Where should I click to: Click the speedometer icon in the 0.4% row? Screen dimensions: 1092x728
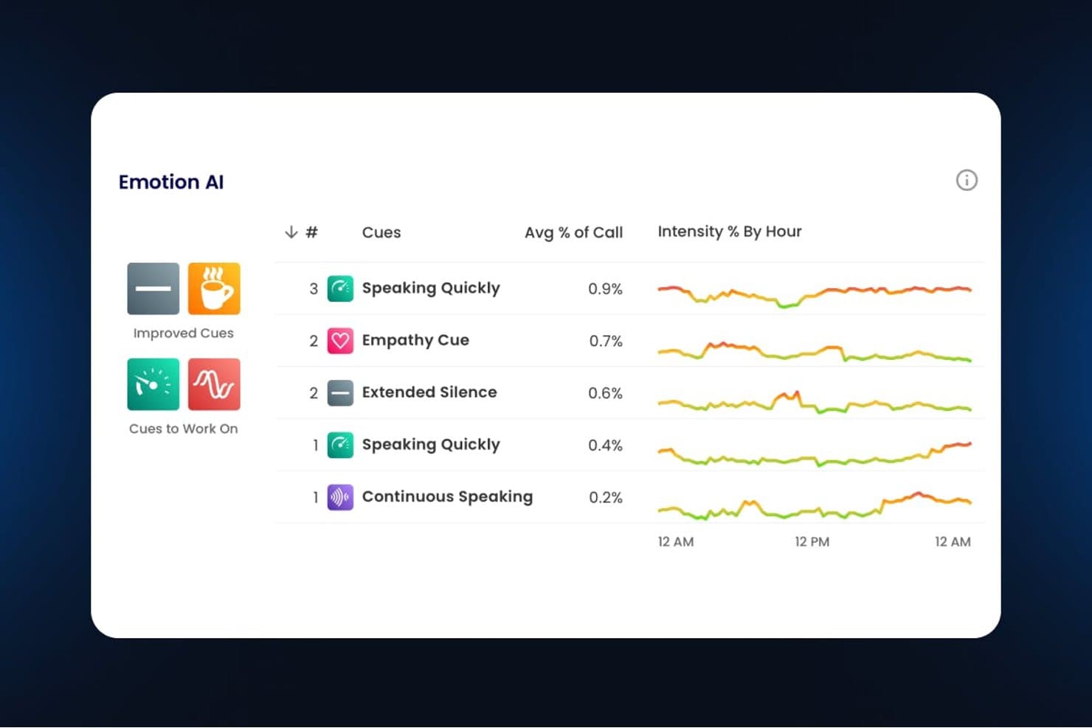[x=340, y=445]
